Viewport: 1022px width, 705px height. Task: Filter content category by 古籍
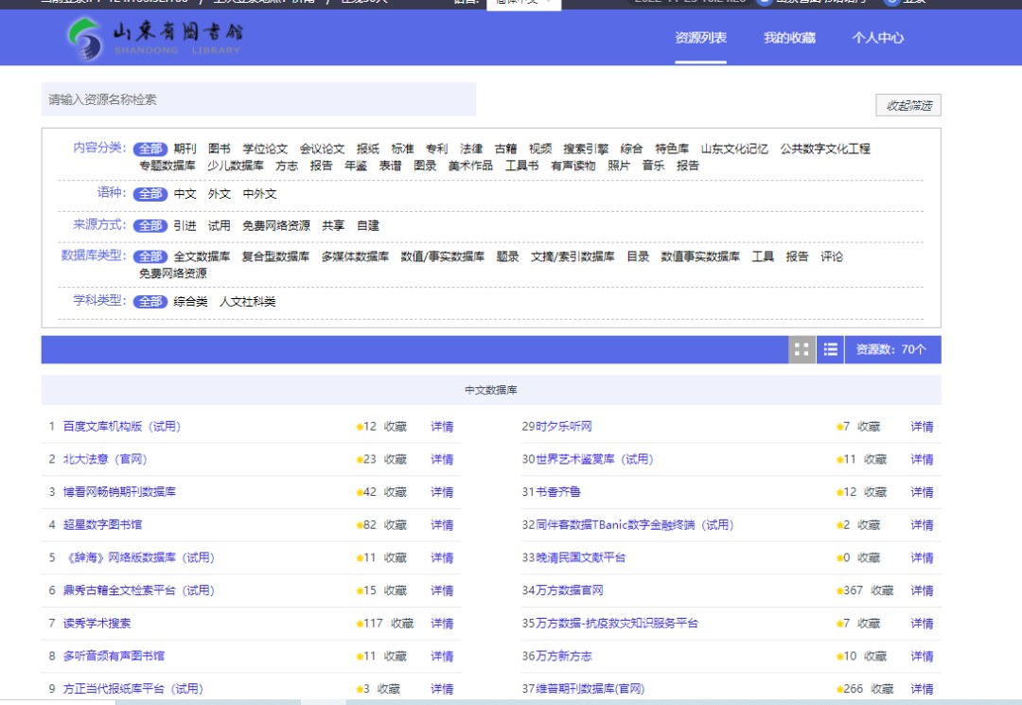[x=505, y=150]
